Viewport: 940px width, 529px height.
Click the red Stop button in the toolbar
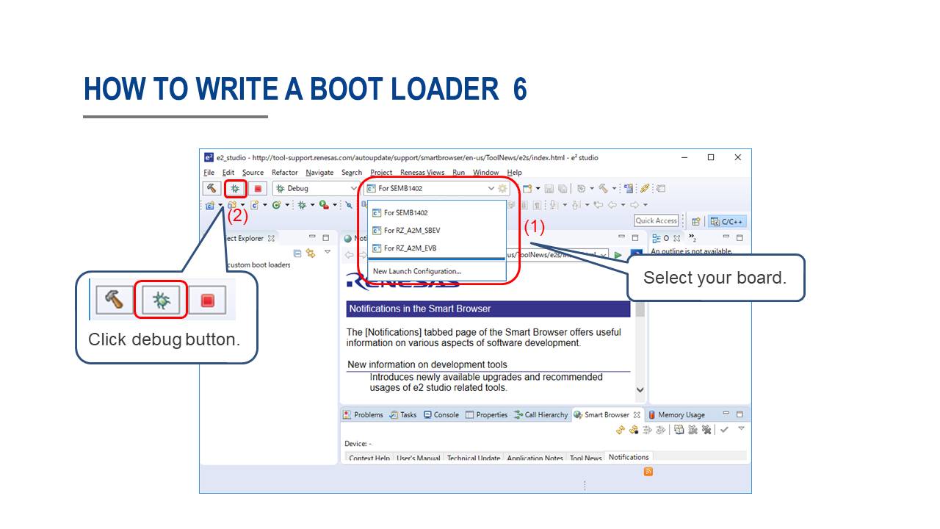click(x=258, y=188)
